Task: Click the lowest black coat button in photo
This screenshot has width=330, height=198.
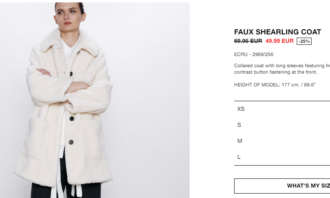Action: (x=71, y=142)
